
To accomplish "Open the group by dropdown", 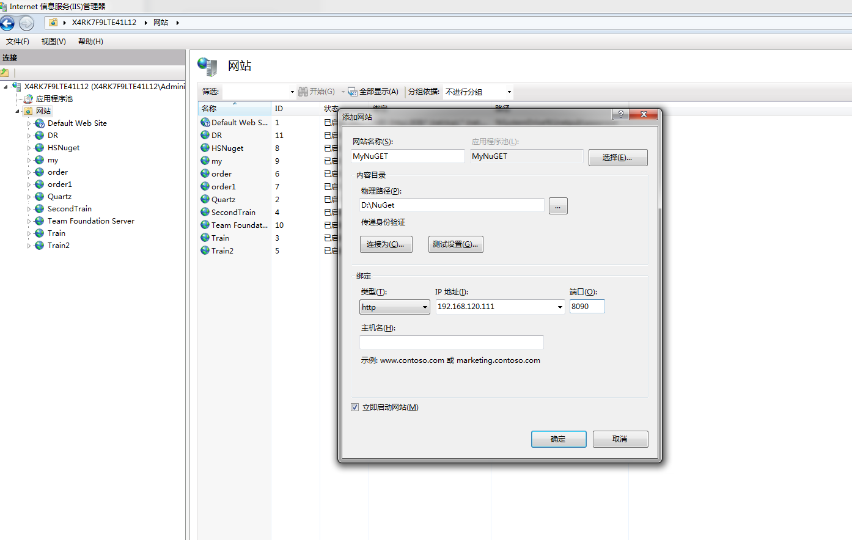I will pyautogui.click(x=509, y=92).
